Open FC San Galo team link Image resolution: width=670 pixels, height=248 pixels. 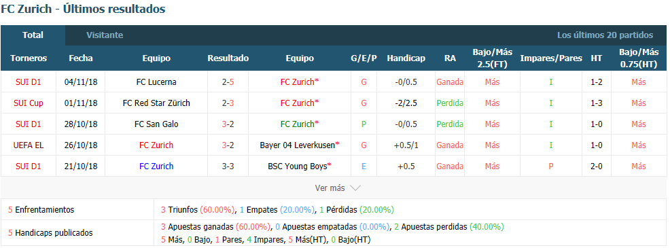(156, 124)
